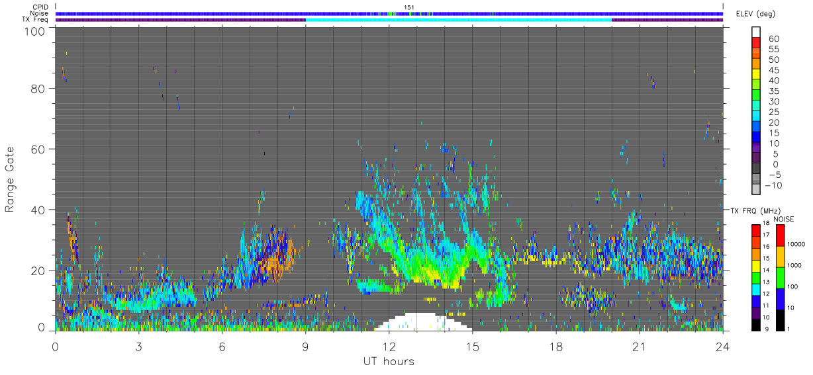The image size is (813, 375).
Task: Click Range Gate axis label '40'
Action: coord(38,210)
